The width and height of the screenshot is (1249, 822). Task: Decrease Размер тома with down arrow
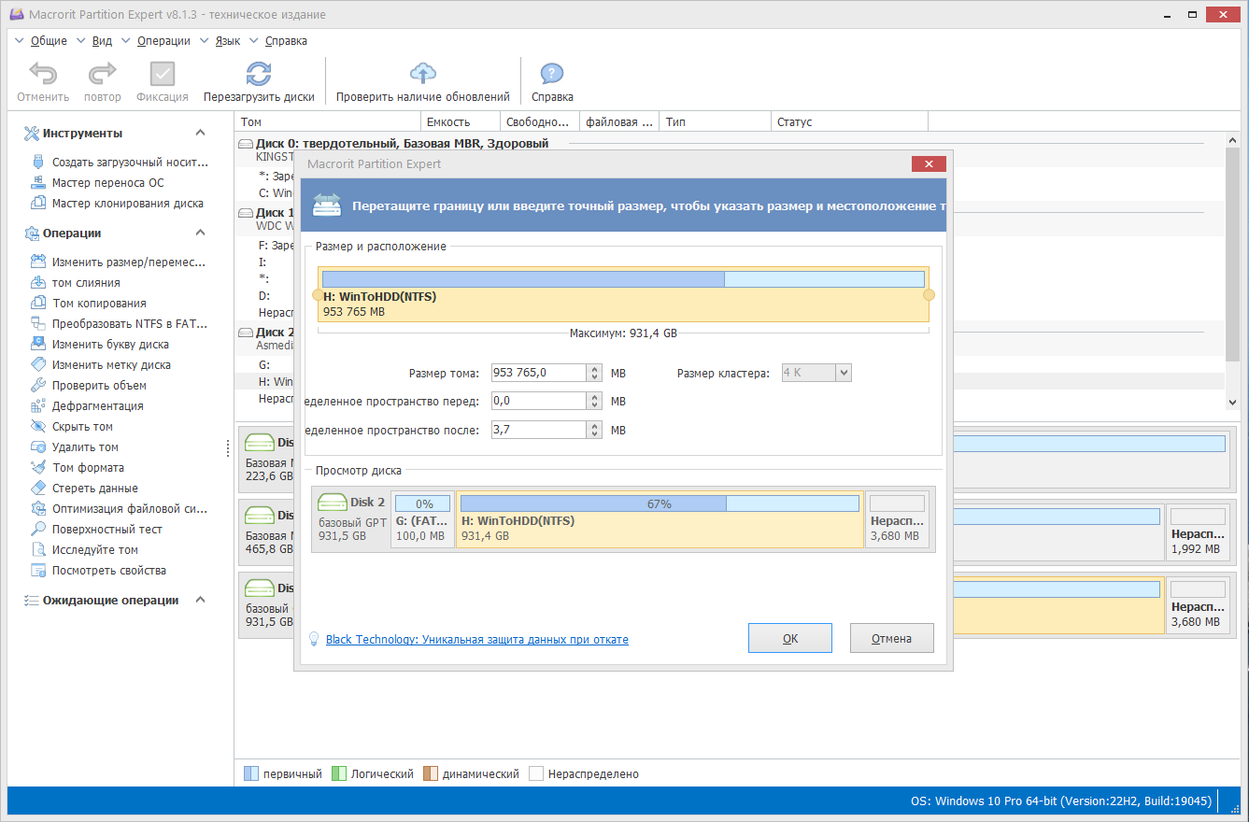pos(595,377)
